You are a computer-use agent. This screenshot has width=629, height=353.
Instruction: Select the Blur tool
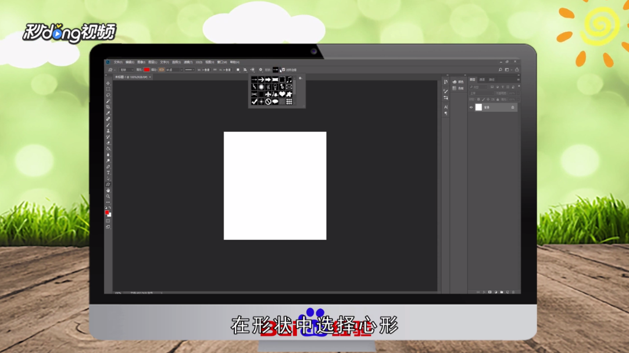(x=108, y=154)
